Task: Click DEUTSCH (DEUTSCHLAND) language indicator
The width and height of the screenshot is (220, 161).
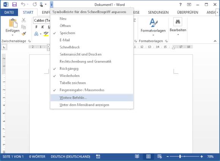Action: coord(71,157)
